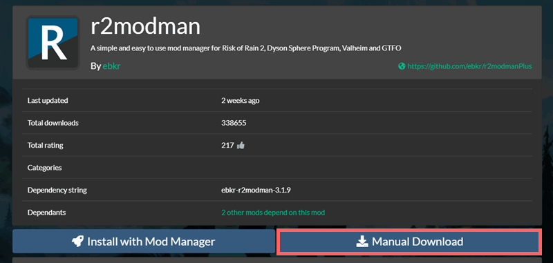Click the 'Dependants' label

[x=46, y=213]
